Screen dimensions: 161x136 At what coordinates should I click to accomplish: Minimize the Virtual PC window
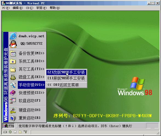[149, 3]
